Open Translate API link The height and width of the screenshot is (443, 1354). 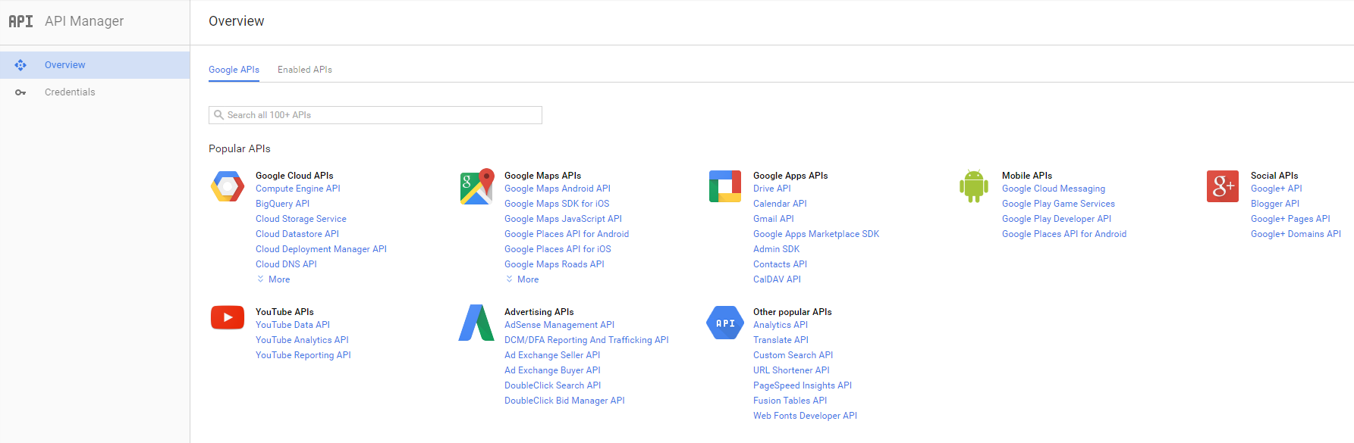point(781,340)
